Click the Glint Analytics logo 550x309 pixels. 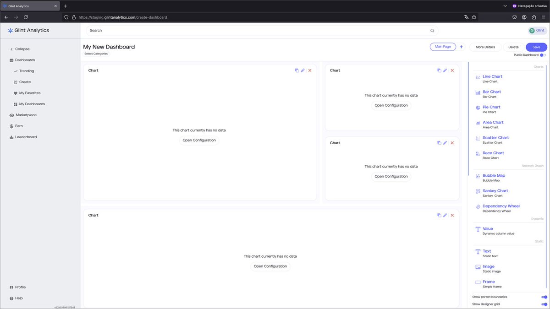28,30
